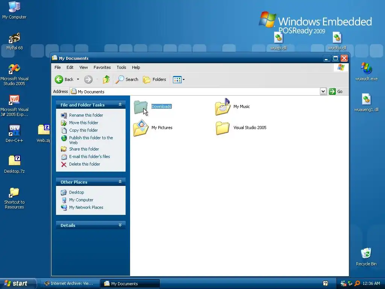This screenshot has width=385, height=289.
Task: Open the Favorites menu
Action: tap(102, 67)
